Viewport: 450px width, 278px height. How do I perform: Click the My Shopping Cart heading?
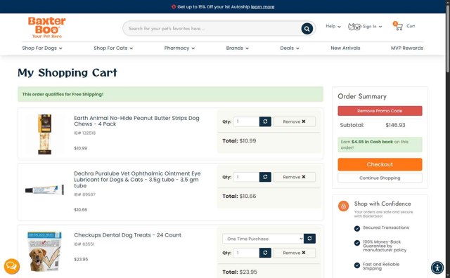tap(67, 73)
